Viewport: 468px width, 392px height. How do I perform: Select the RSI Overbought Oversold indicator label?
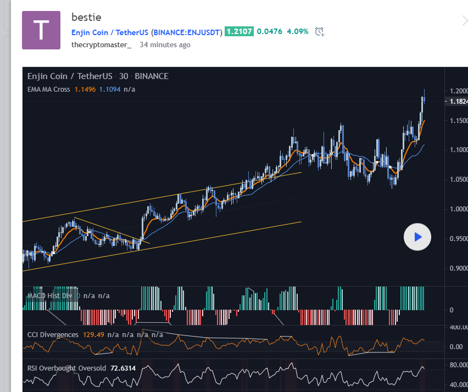coord(66,368)
